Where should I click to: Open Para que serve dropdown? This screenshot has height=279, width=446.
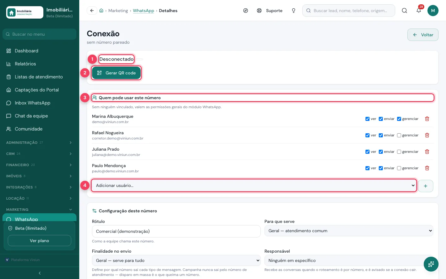[x=349, y=231]
